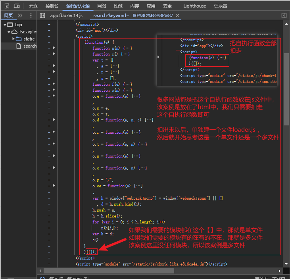
Task: Toggle the debugger sidebar icon at right
Action: tap(284, 15)
